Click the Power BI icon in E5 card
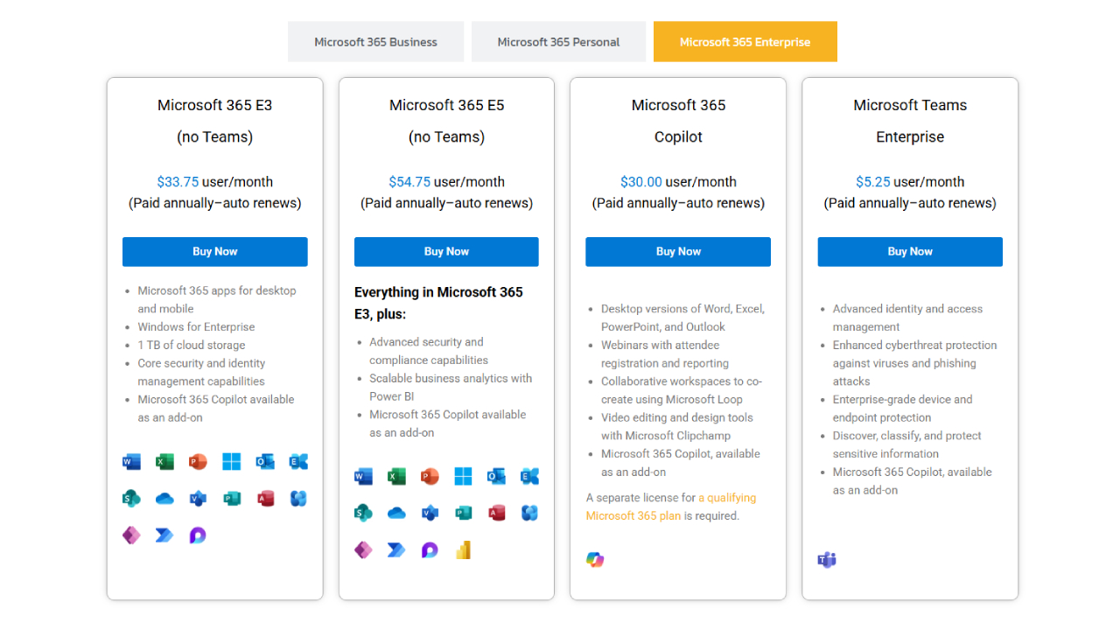 click(463, 549)
